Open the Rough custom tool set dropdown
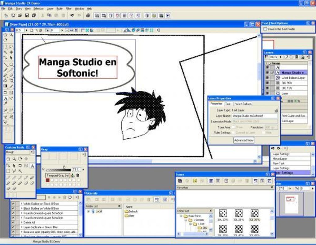316x245 pixels. (x=18, y=152)
